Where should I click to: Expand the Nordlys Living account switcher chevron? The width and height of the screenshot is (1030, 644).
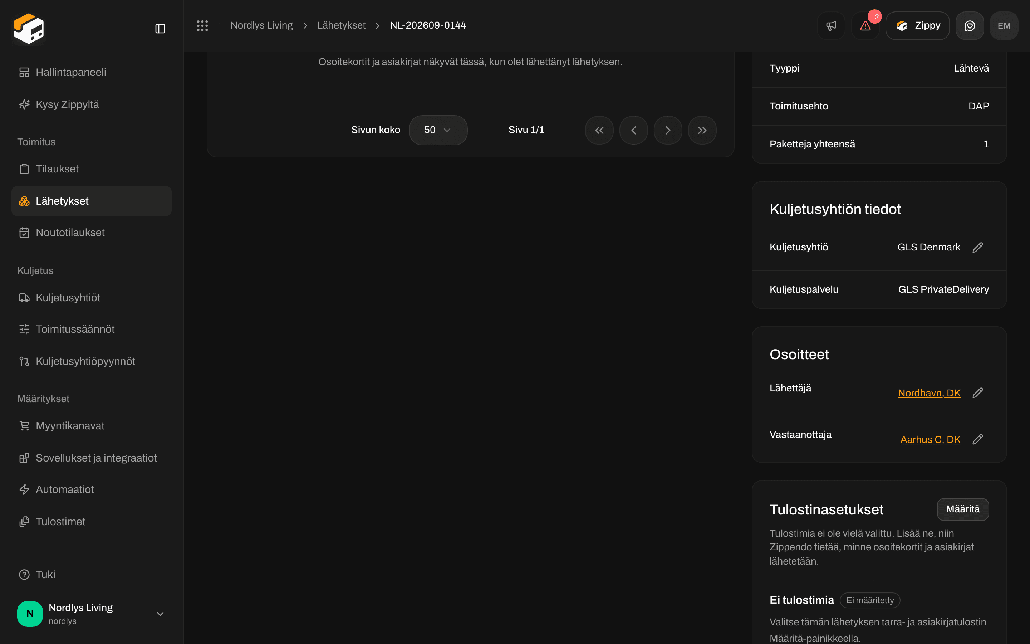160,614
